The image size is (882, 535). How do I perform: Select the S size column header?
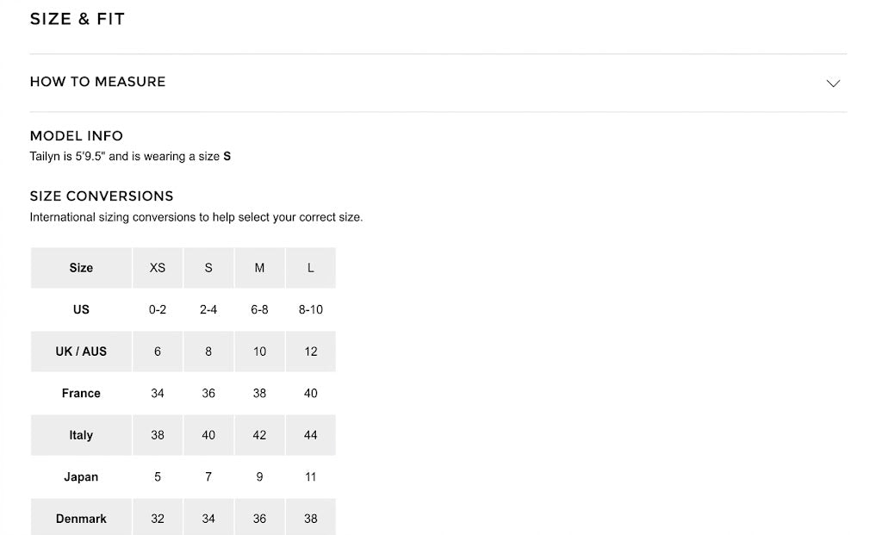pyautogui.click(x=208, y=268)
